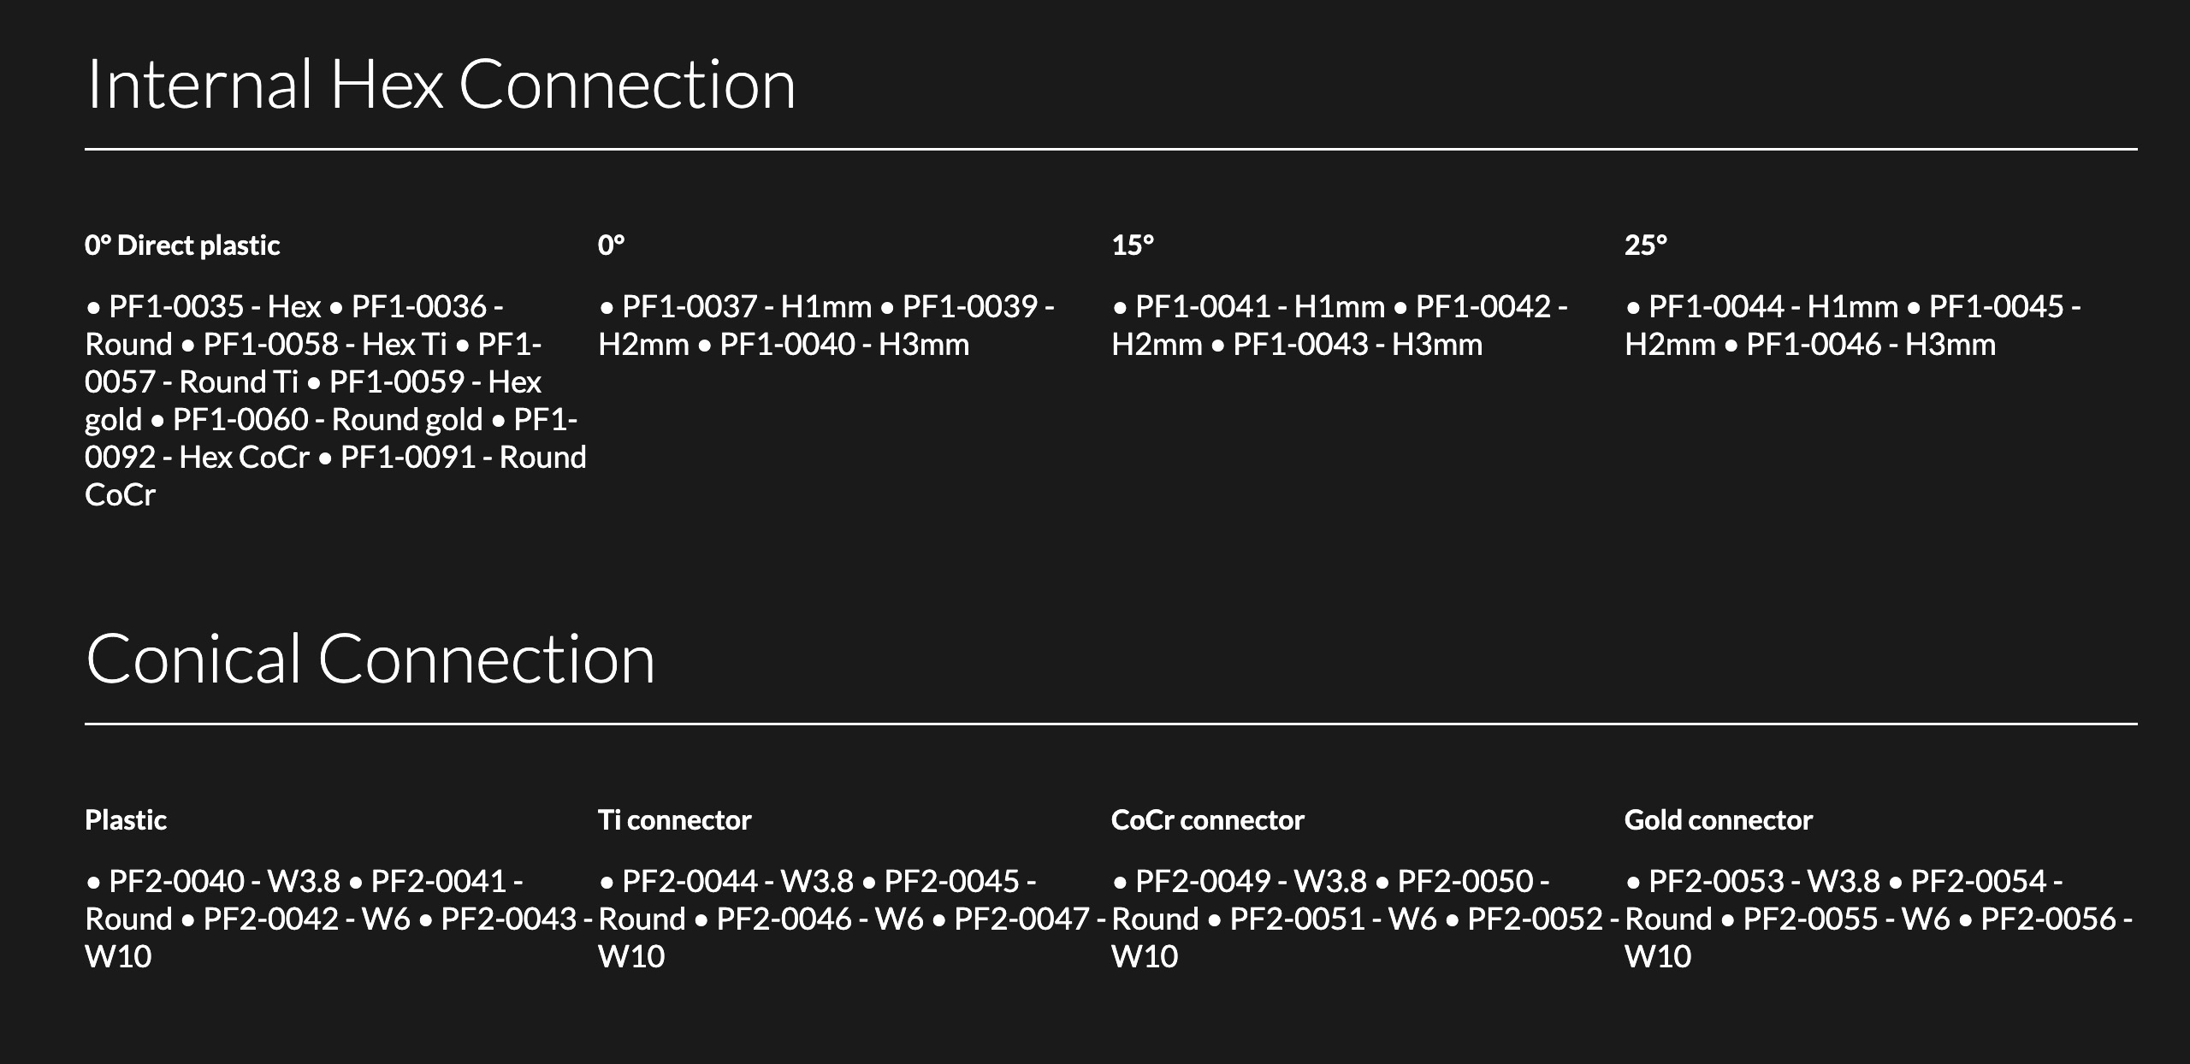2190x1064 pixels.
Task: Select the Plastic column title
Action: pos(126,820)
